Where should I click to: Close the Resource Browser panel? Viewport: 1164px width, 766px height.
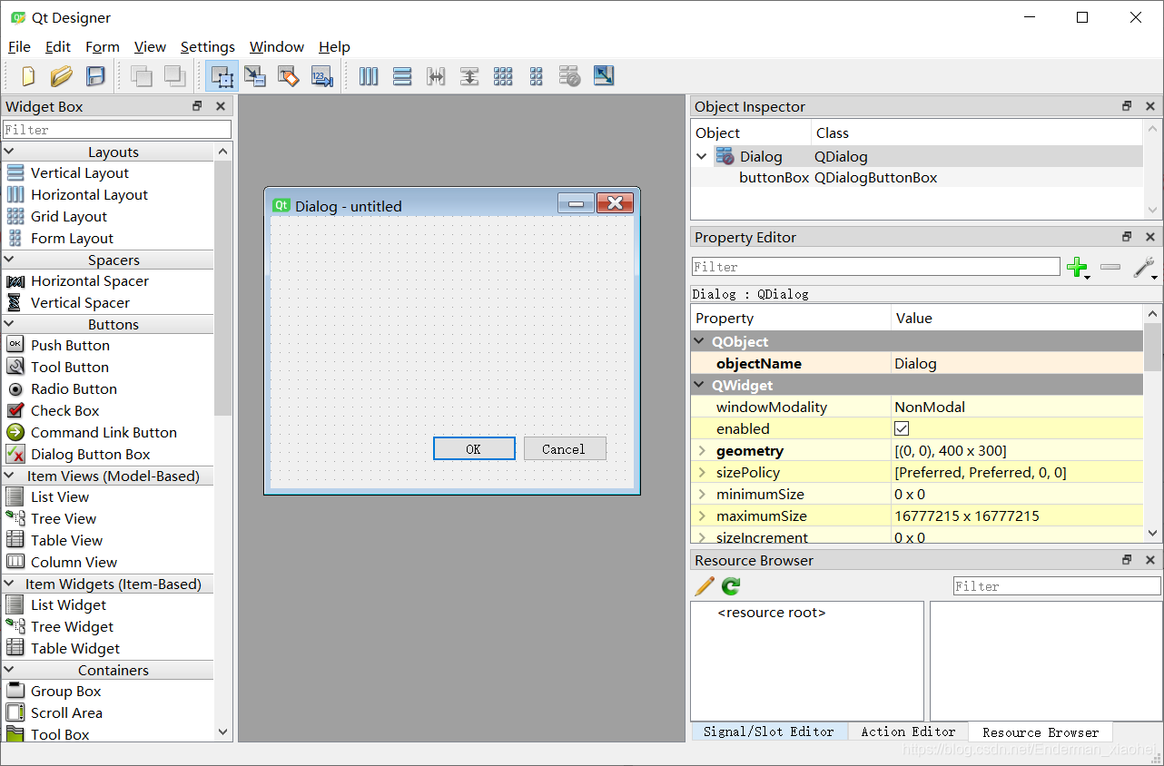pos(1150,560)
